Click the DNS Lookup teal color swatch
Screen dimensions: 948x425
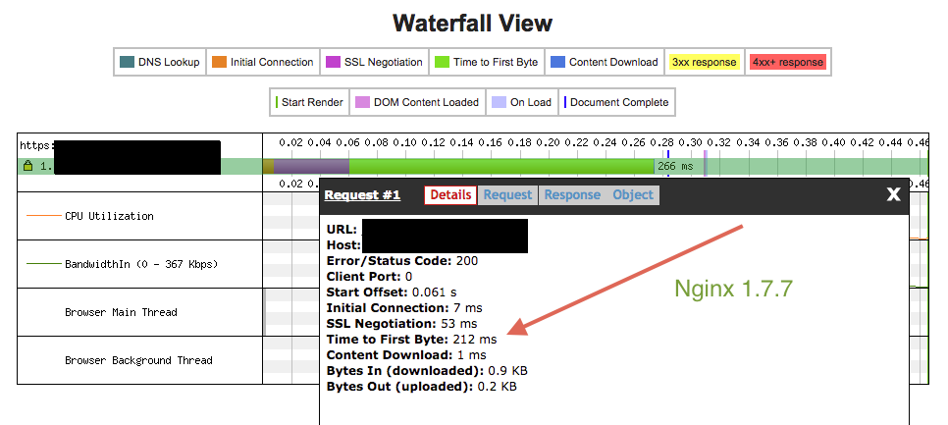click(x=127, y=62)
